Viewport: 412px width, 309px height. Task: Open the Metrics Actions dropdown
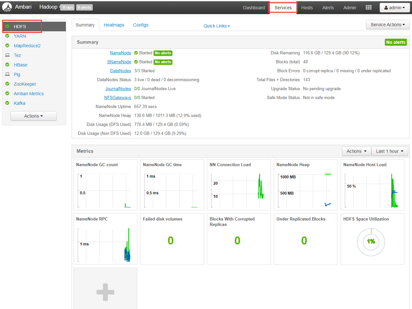coord(356,151)
